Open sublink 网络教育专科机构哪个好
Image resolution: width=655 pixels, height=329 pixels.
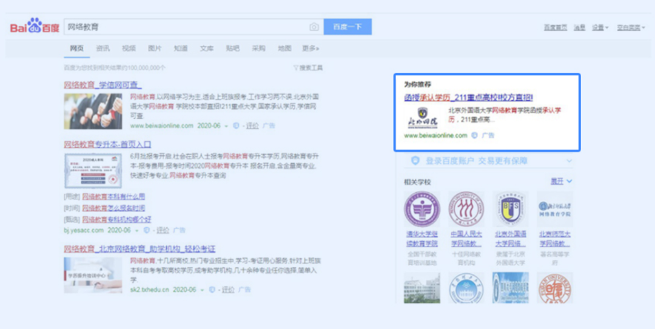pyautogui.click(x=116, y=219)
